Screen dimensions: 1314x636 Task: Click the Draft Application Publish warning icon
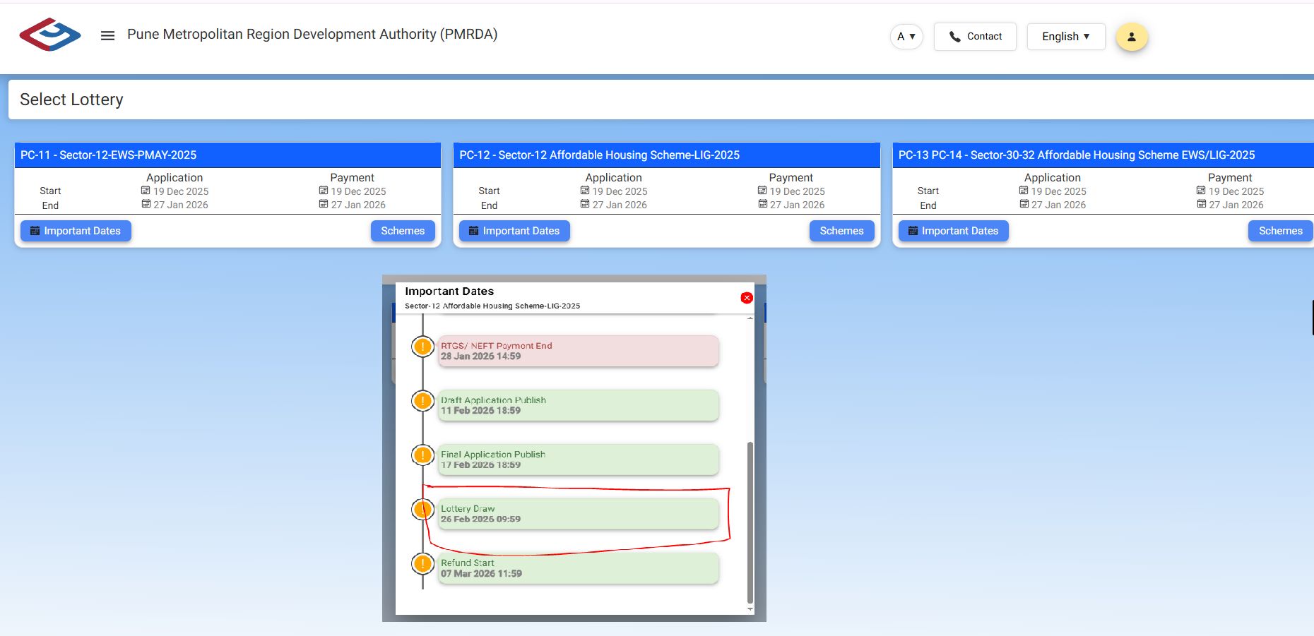tap(422, 401)
